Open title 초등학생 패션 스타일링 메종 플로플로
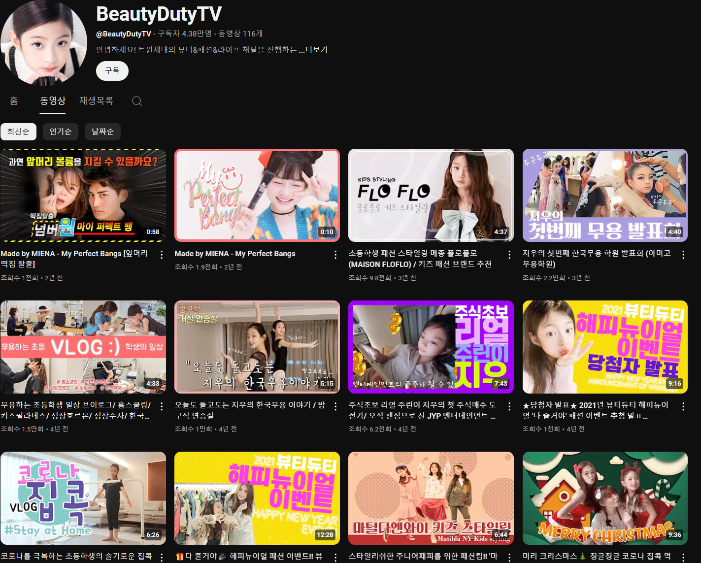701x563 pixels. pos(420,259)
